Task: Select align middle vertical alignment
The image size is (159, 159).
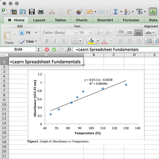Action: coord(130,33)
